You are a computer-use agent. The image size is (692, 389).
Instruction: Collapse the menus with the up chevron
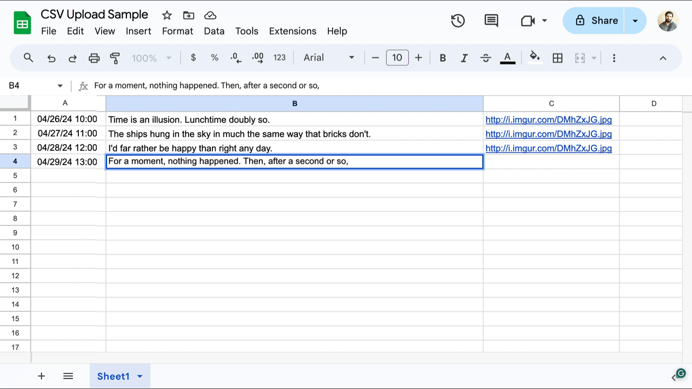tap(663, 58)
